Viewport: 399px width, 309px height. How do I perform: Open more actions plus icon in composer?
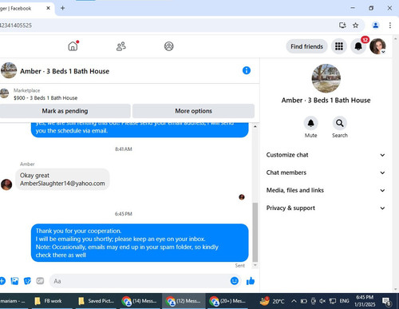(x=2, y=281)
